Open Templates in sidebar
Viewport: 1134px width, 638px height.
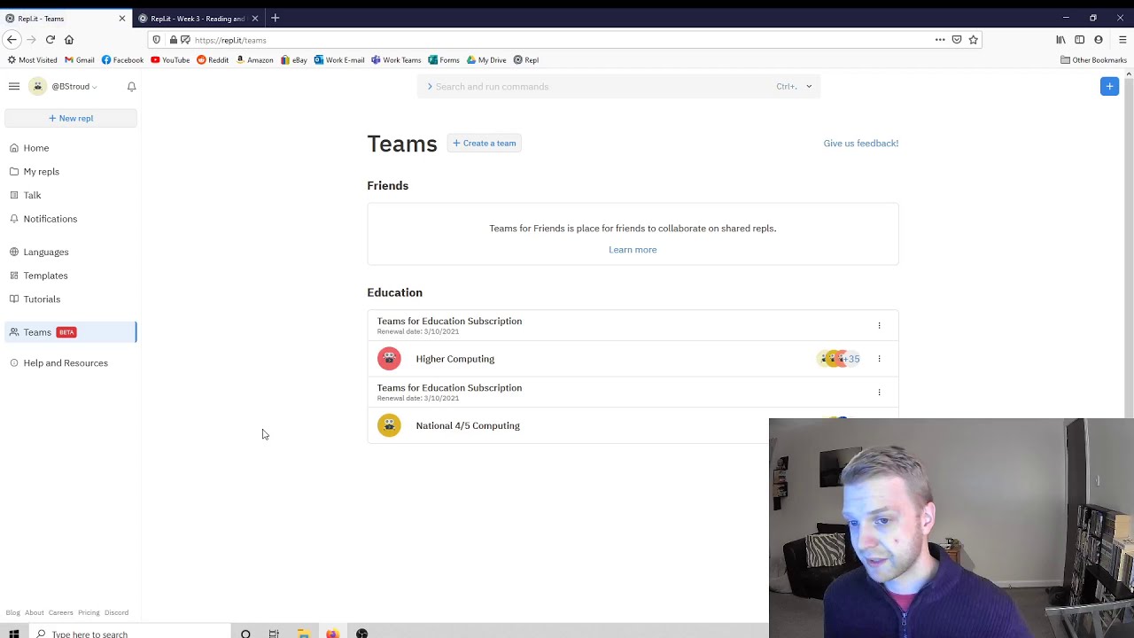45,276
